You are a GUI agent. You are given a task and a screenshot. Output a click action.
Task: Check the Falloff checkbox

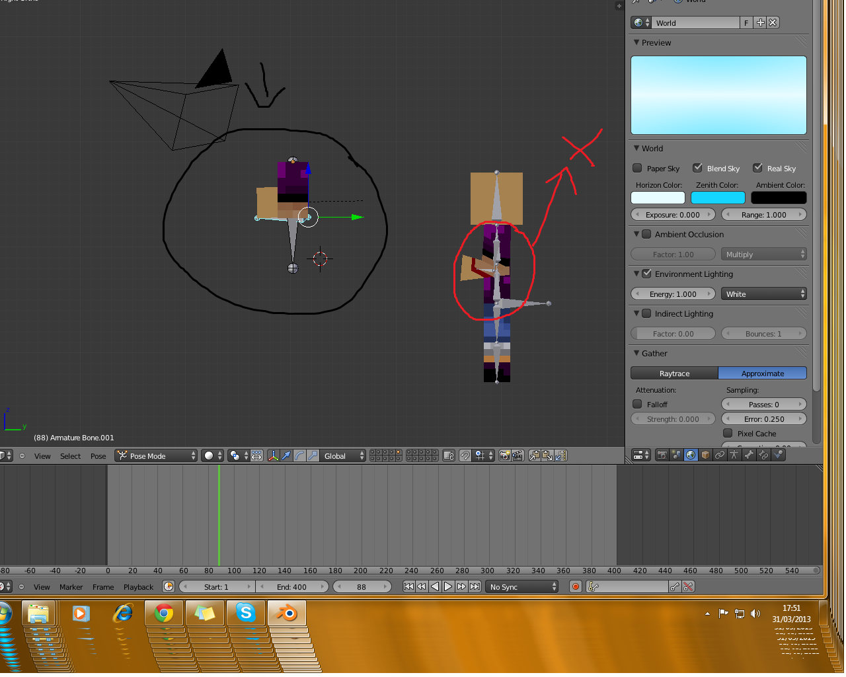click(x=638, y=404)
